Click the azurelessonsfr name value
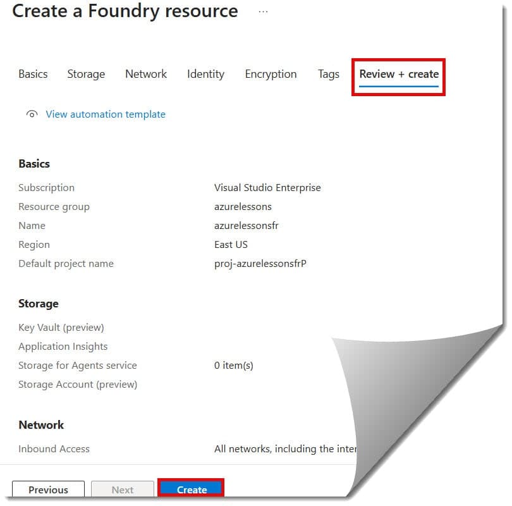 pyautogui.click(x=246, y=225)
